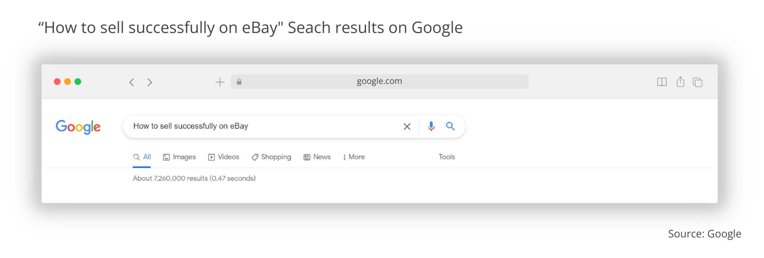Clear the search query with the X

[407, 126]
